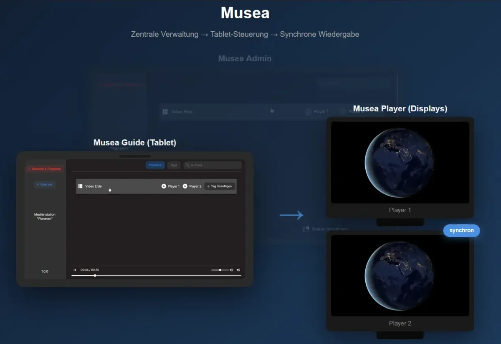Click the magnifier icon in tablet search
The height and width of the screenshot is (344, 501).
187,165
